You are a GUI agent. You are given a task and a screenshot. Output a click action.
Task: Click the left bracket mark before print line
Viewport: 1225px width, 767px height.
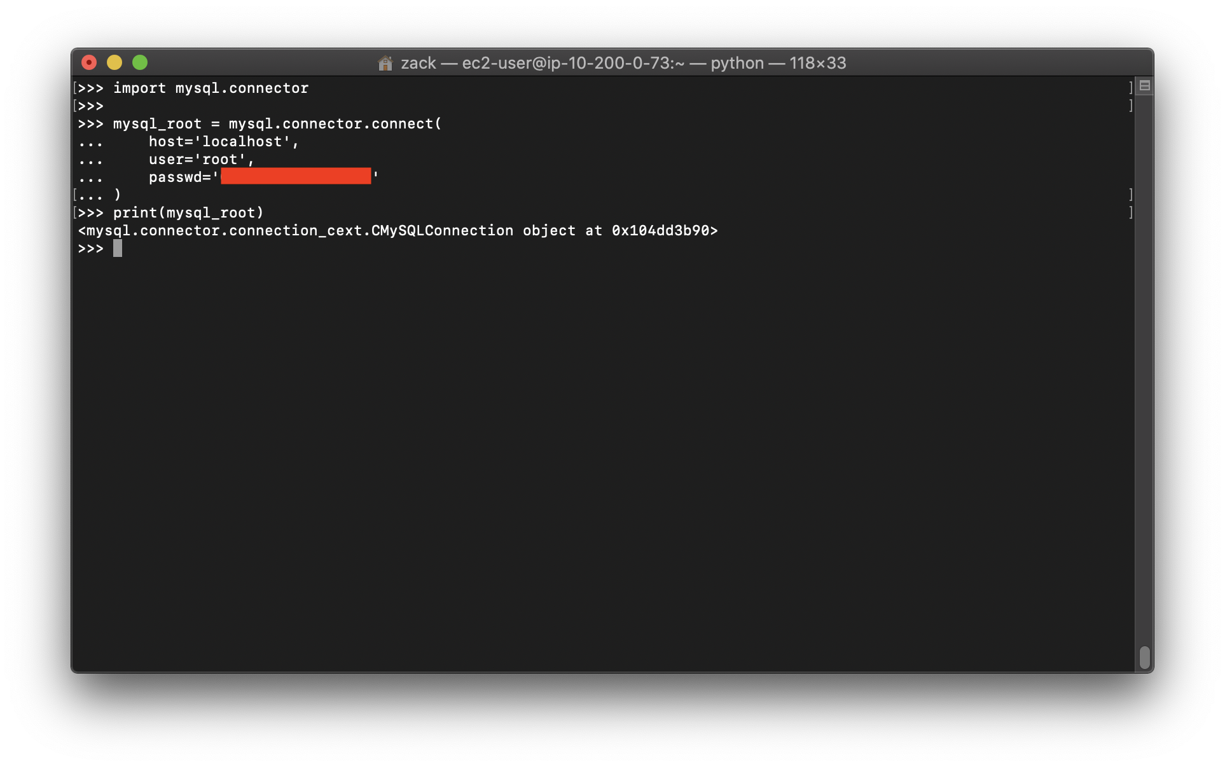(x=75, y=212)
